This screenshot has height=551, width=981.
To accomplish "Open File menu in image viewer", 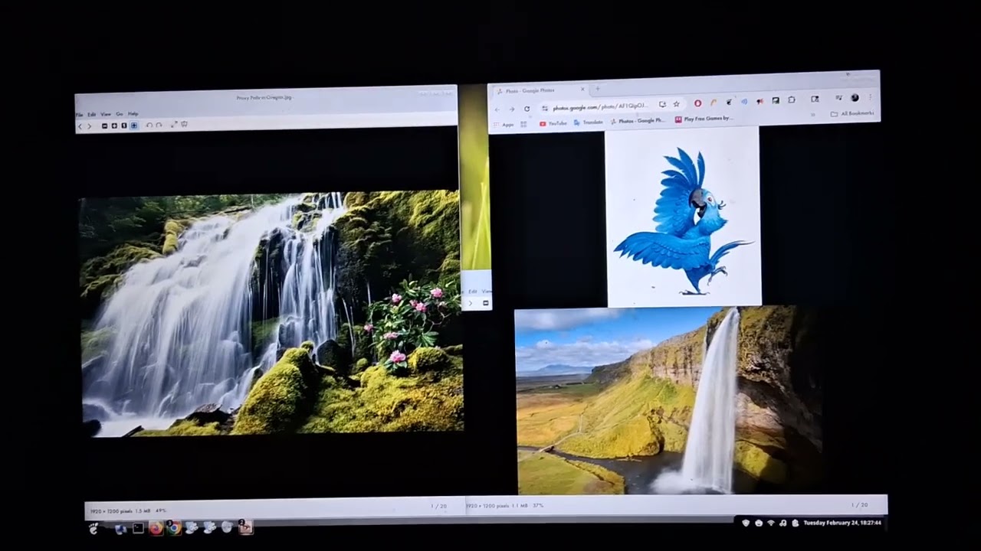I will 80,115.
